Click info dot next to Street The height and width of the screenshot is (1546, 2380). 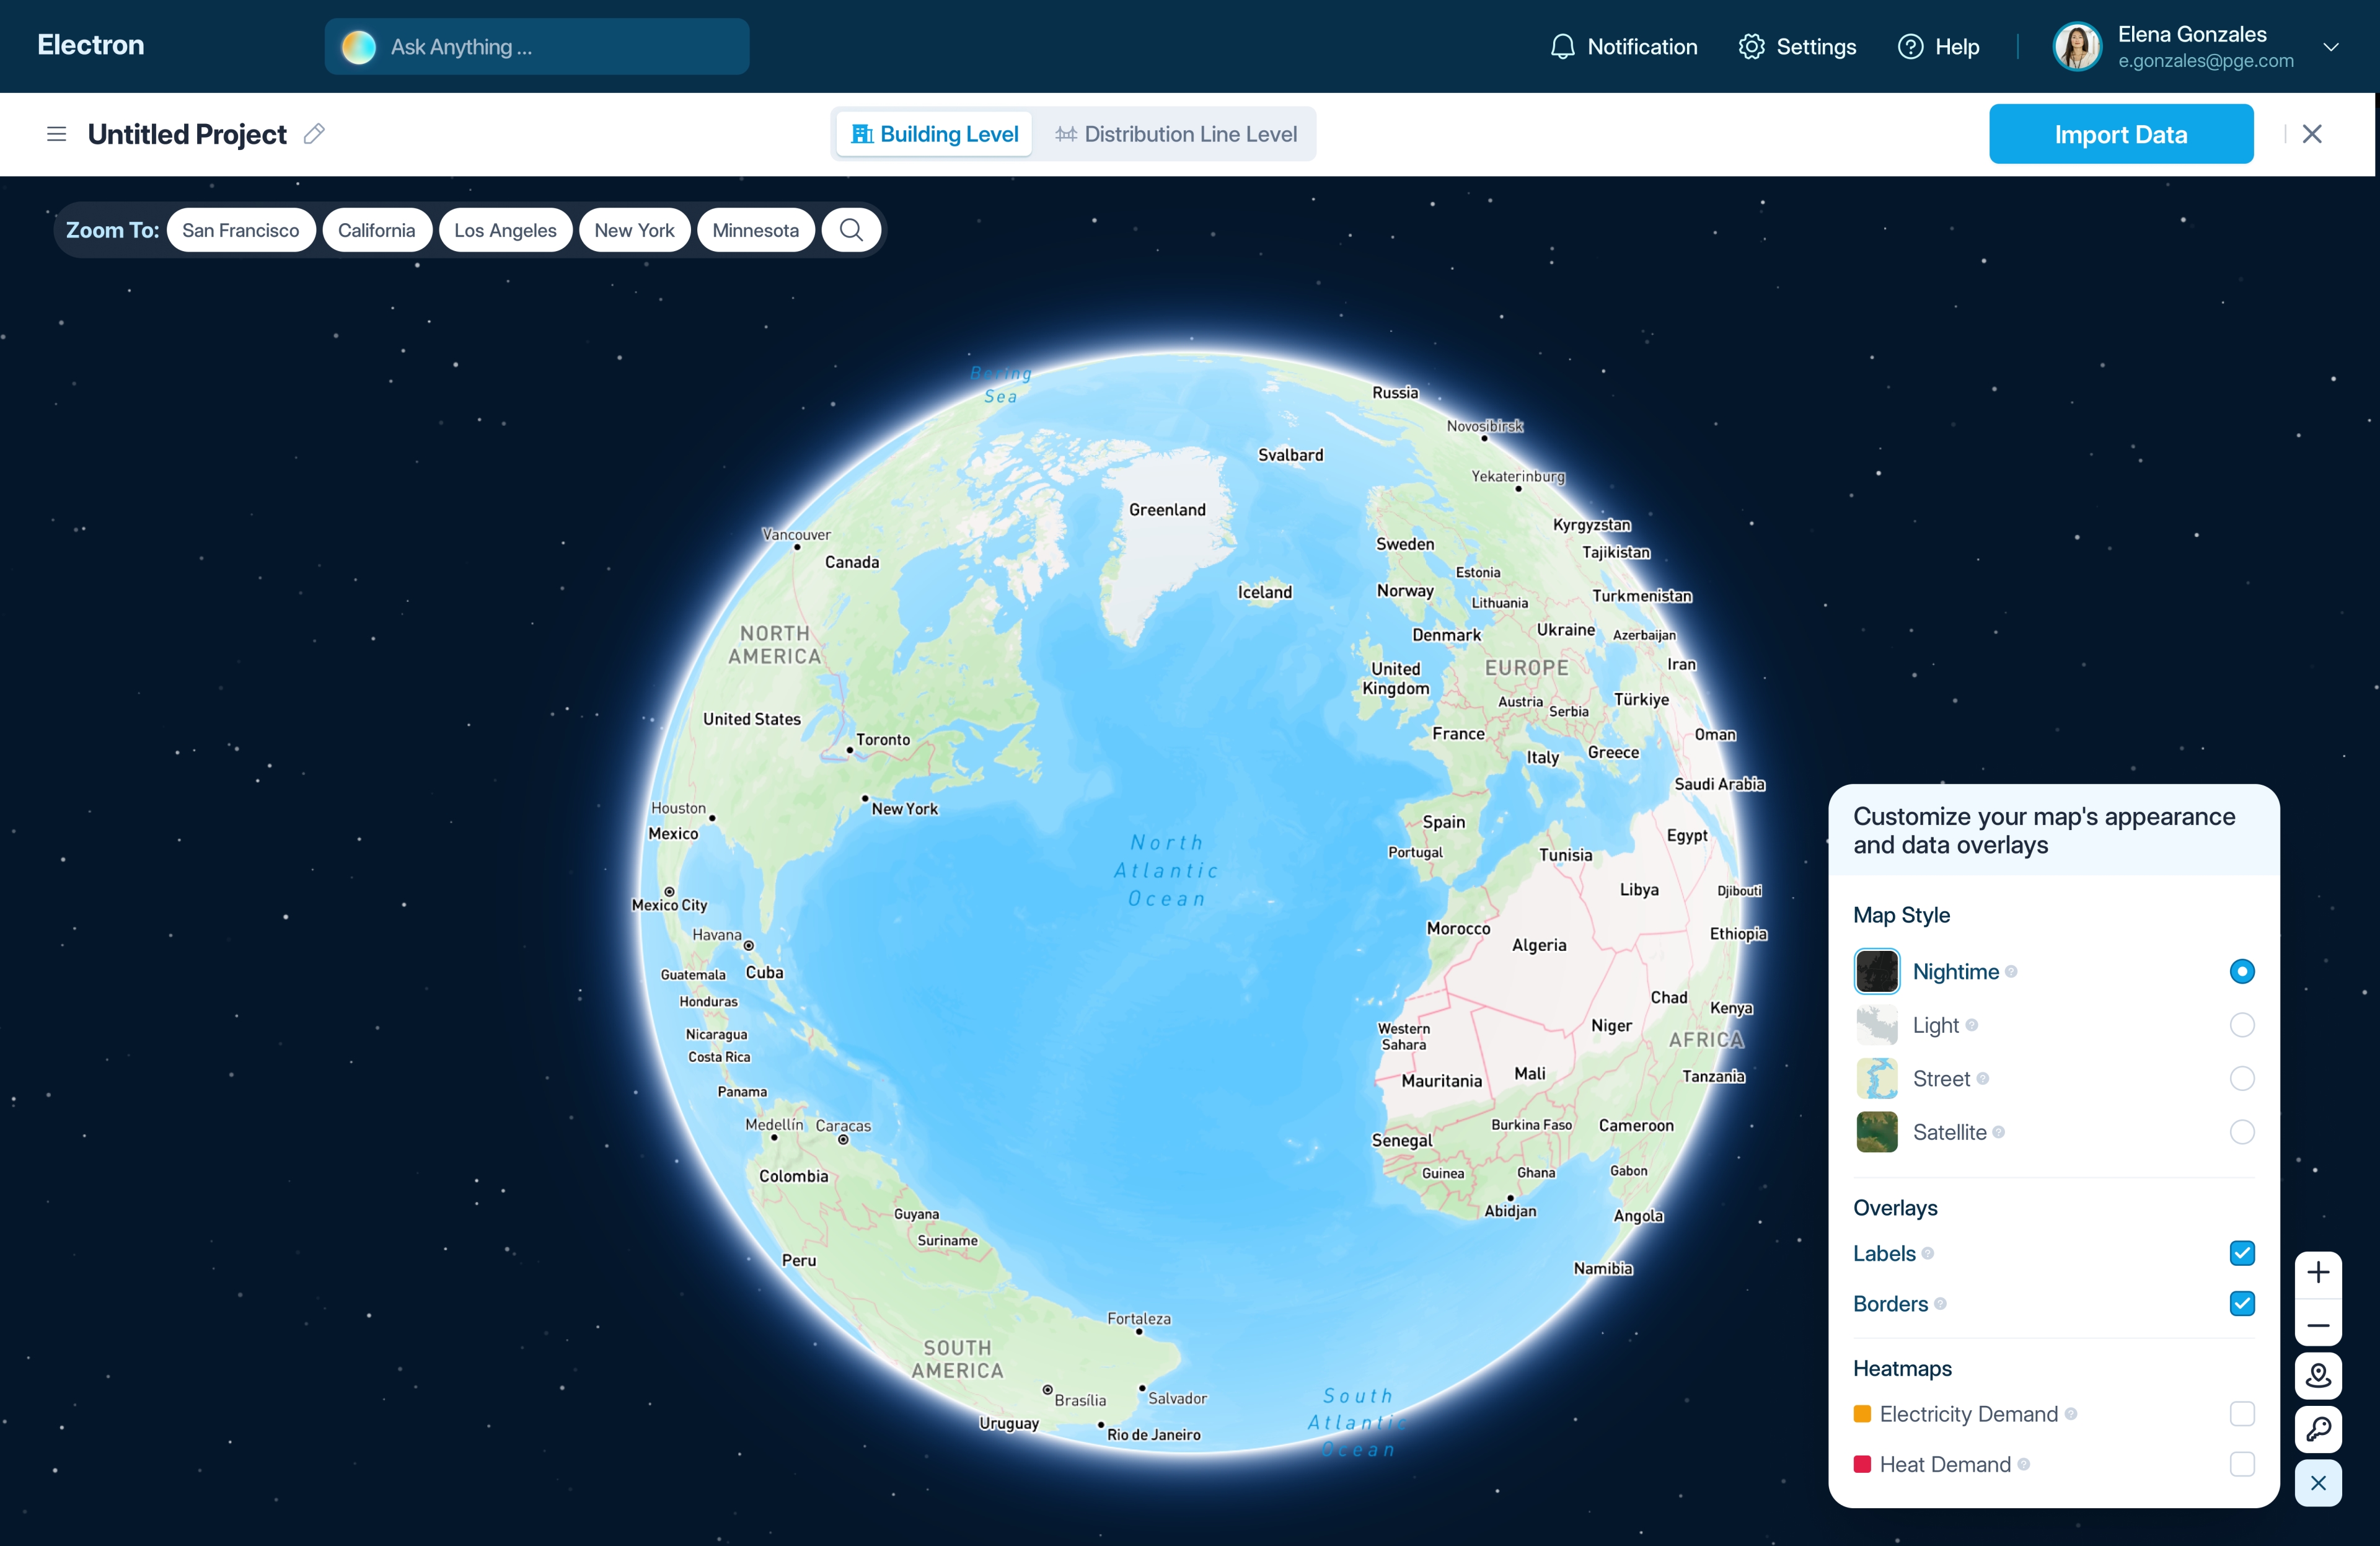coord(1983,1078)
